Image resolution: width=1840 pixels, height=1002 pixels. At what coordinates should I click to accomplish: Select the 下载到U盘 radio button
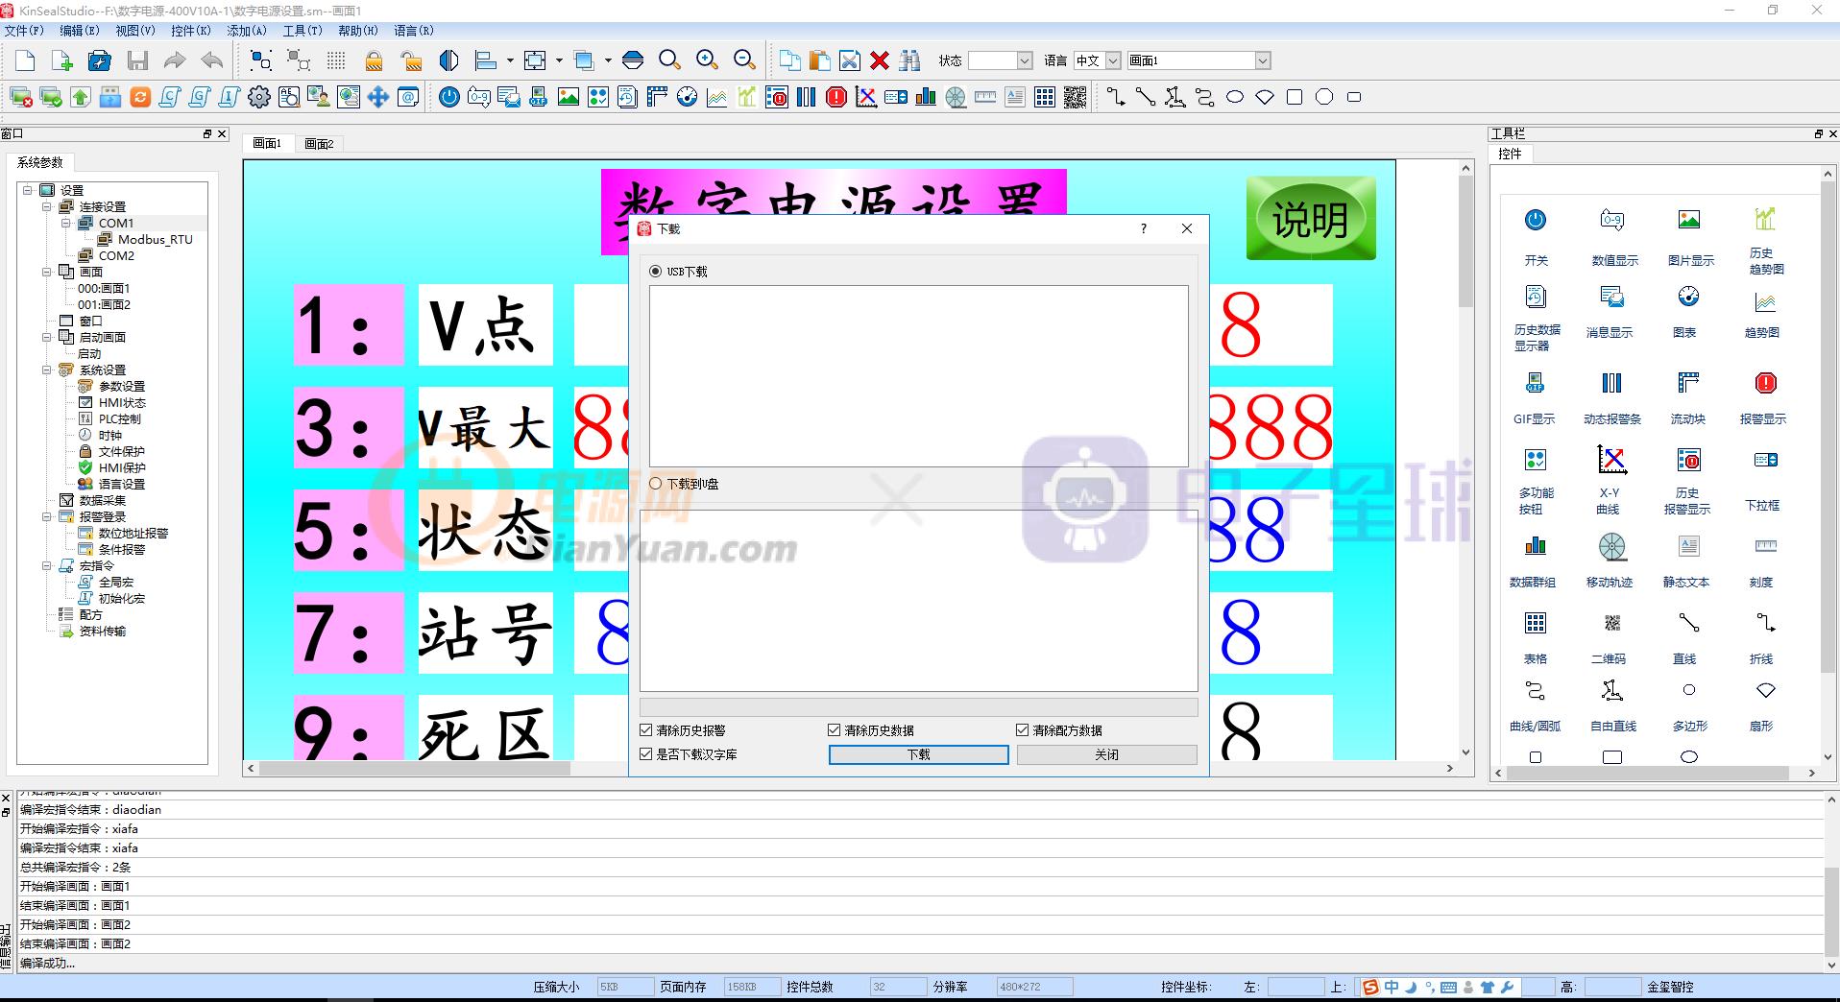pyautogui.click(x=654, y=484)
